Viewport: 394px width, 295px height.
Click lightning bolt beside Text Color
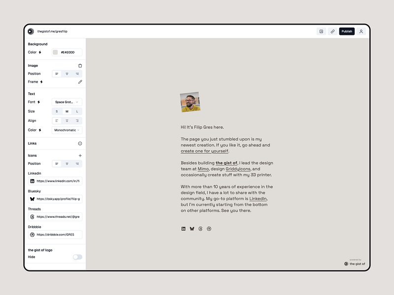(40, 130)
